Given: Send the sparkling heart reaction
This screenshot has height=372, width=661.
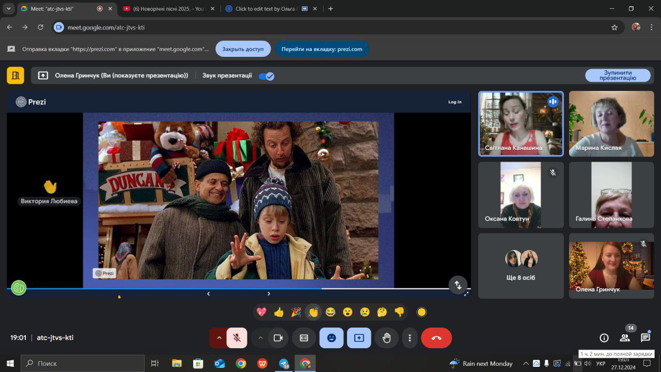Looking at the screenshot, I should pyautogui.click(x=261, y=312).
